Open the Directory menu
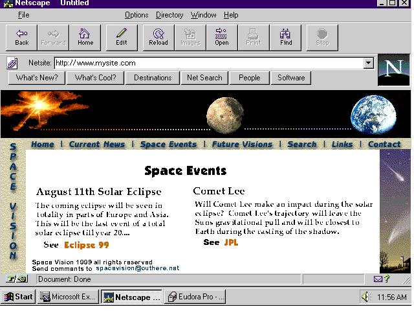This screenshot has height=311, width=414. click(169, 15)
